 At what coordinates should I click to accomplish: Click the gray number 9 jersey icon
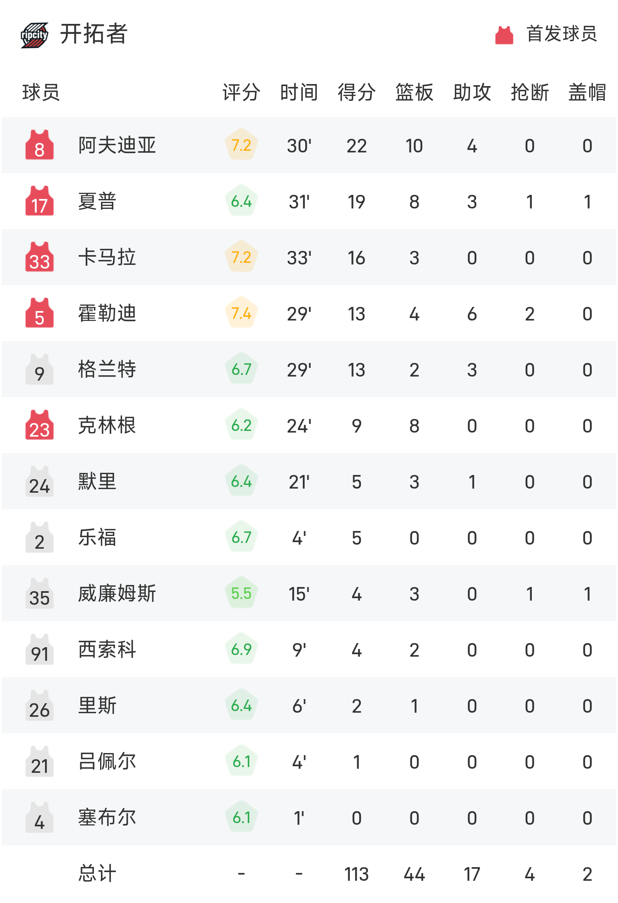tap(40, 369)
